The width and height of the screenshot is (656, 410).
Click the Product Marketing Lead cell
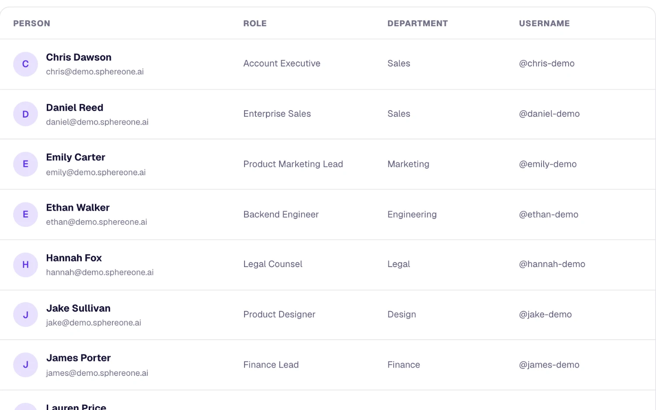tap(293, 164)
